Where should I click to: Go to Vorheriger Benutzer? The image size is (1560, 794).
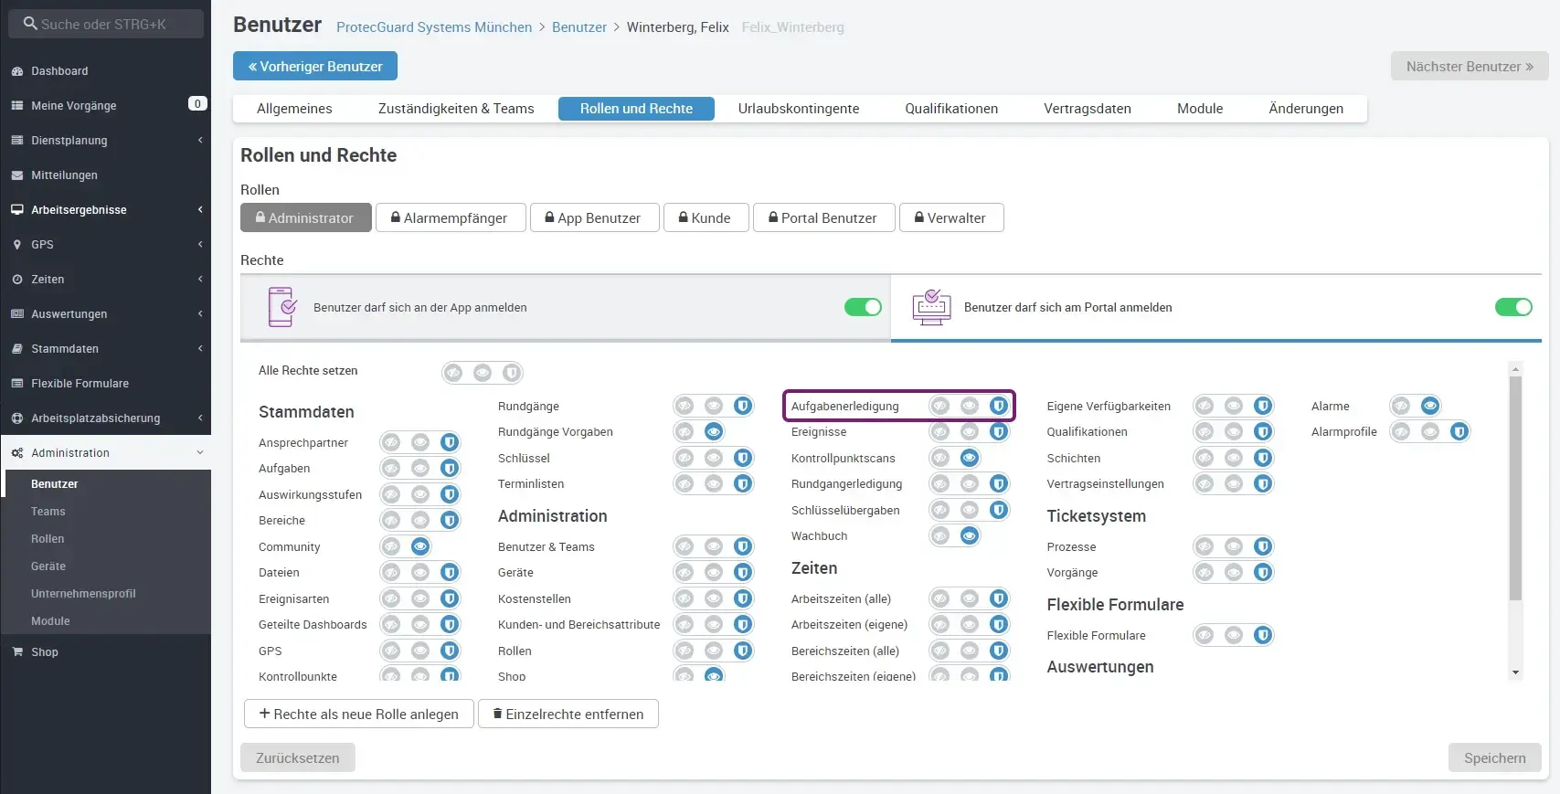315,67
